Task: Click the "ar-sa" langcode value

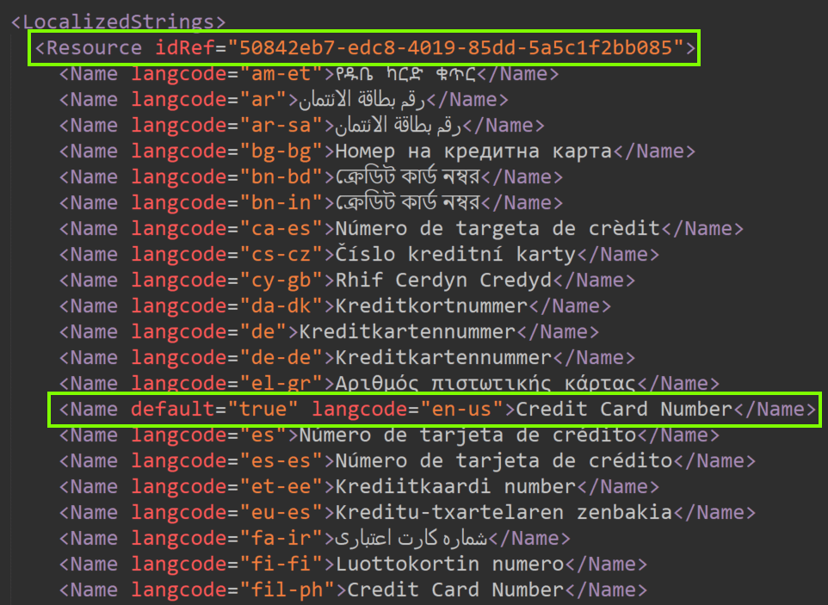Action: 275,126
